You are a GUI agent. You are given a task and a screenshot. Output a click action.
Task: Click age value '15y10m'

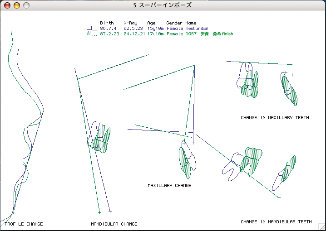155,29
